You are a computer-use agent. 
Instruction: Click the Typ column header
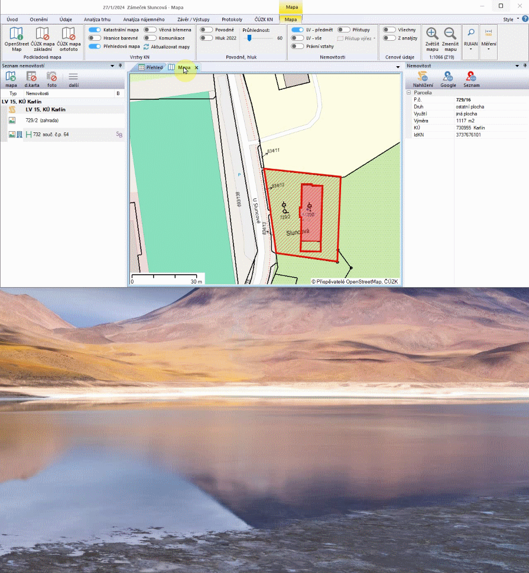click(13, 93)
